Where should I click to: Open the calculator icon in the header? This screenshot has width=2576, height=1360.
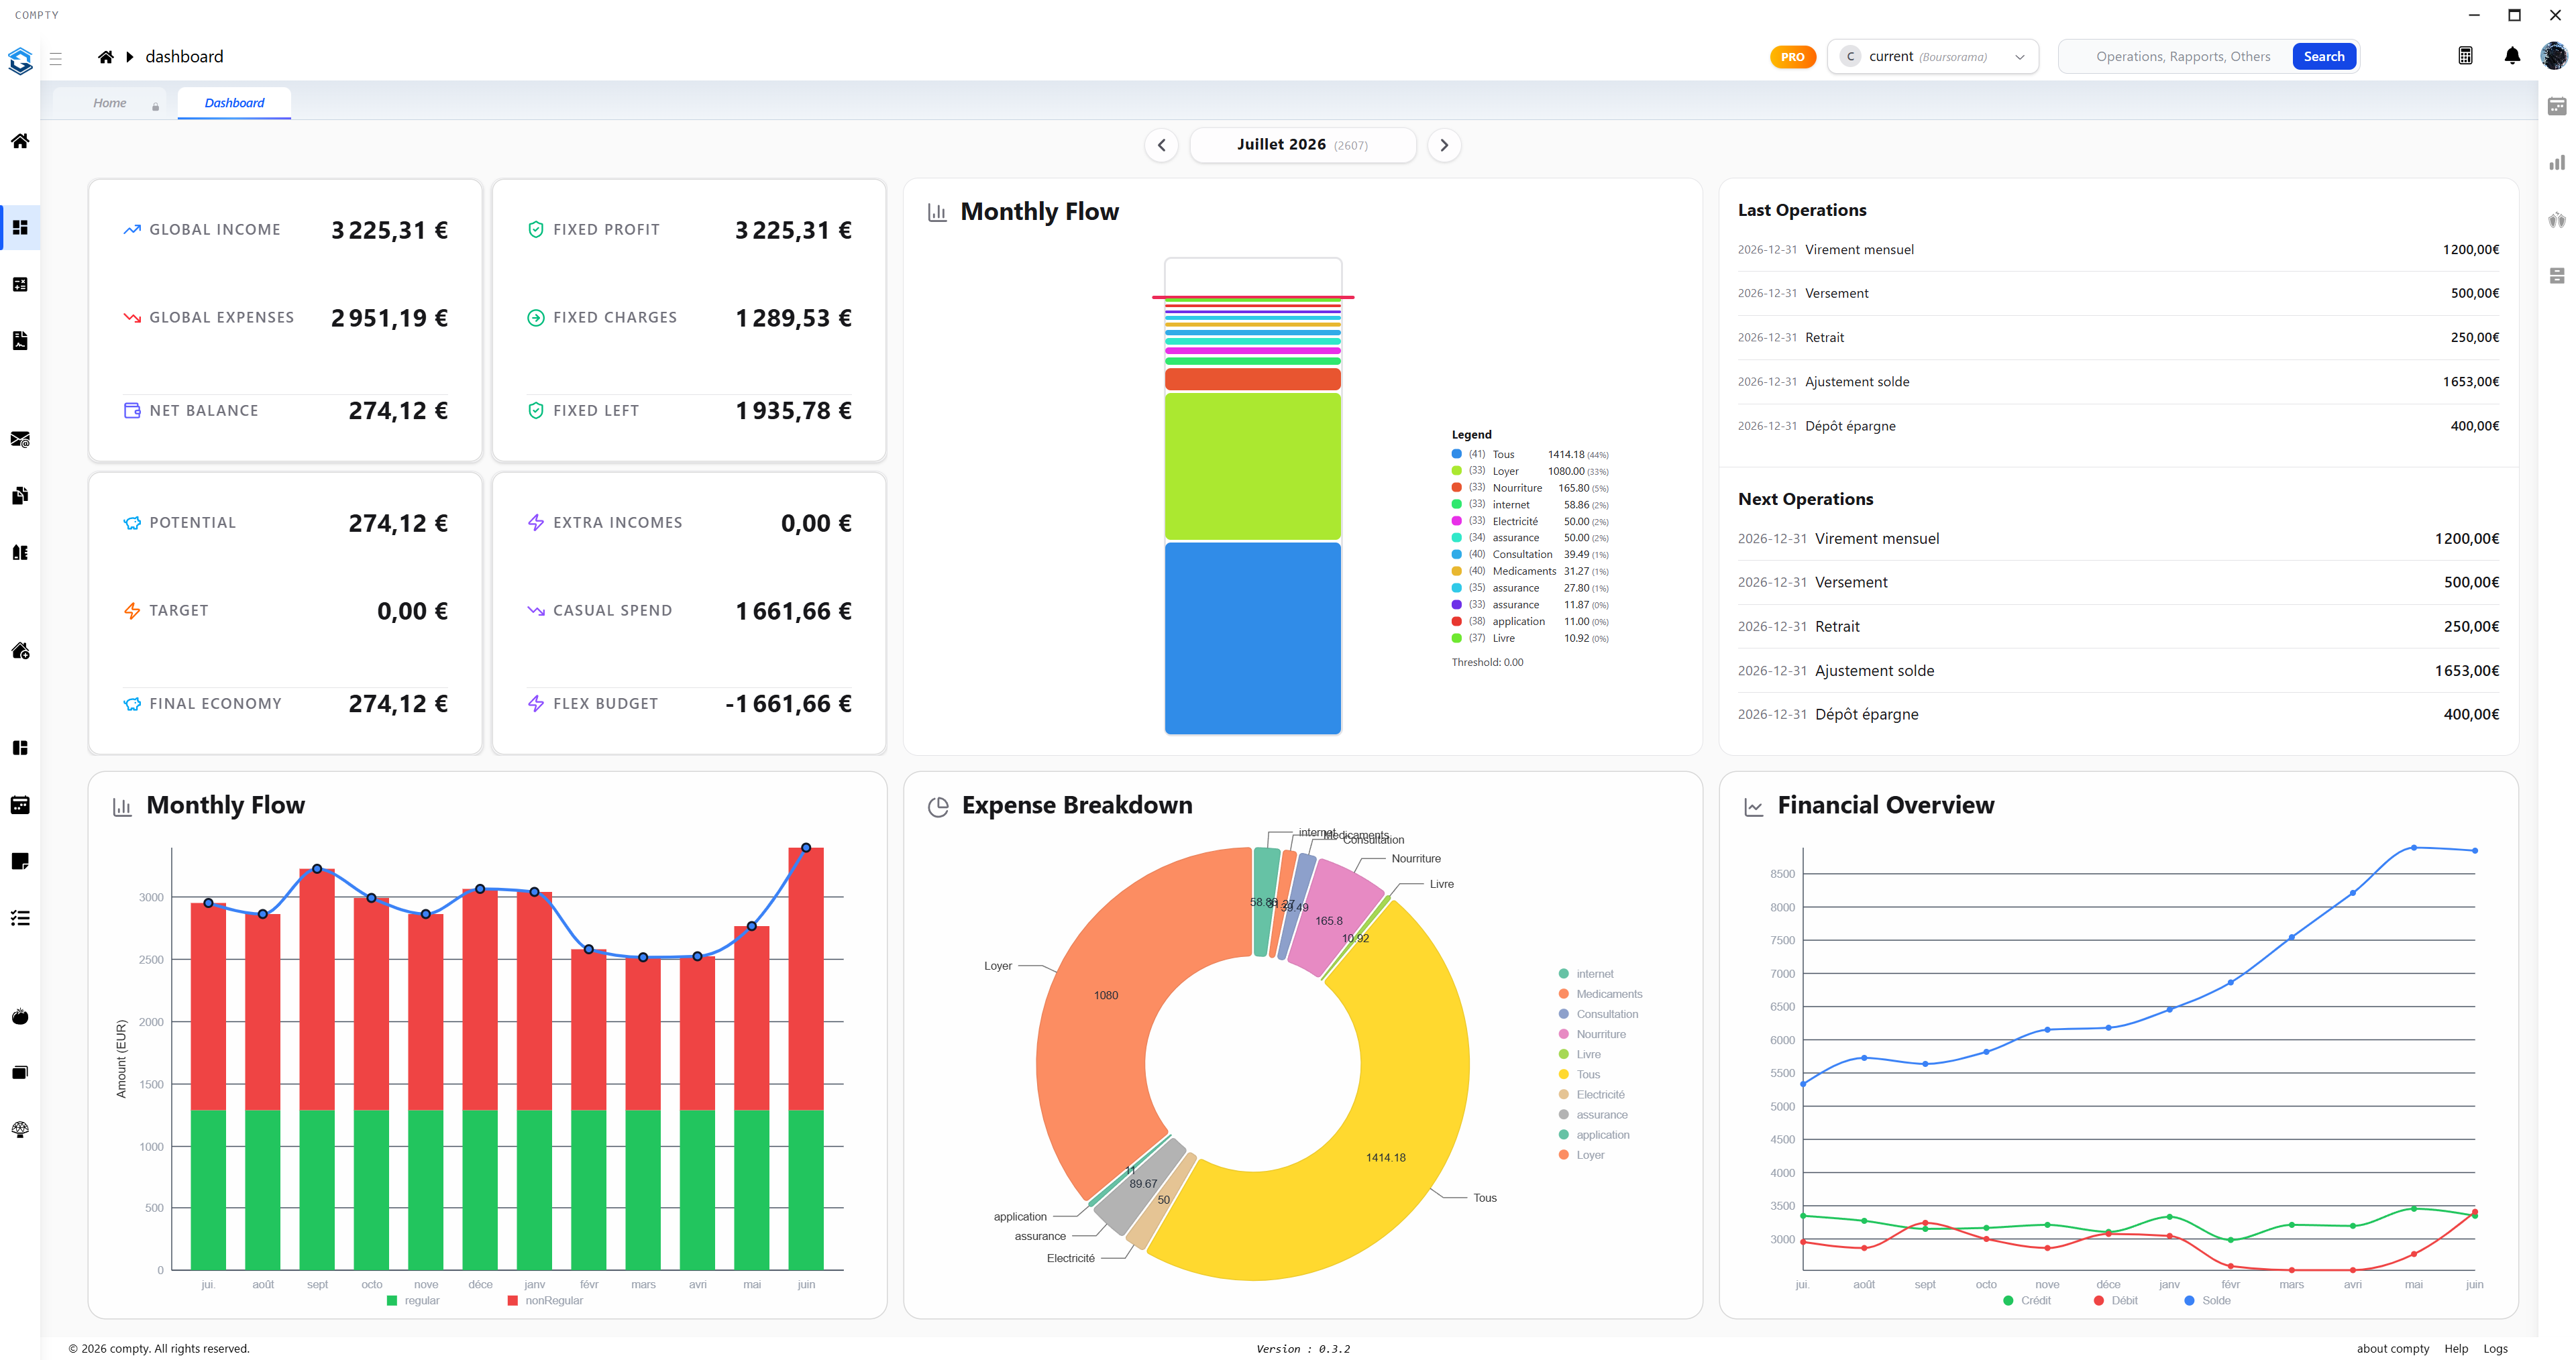[x=2465, y=56]
